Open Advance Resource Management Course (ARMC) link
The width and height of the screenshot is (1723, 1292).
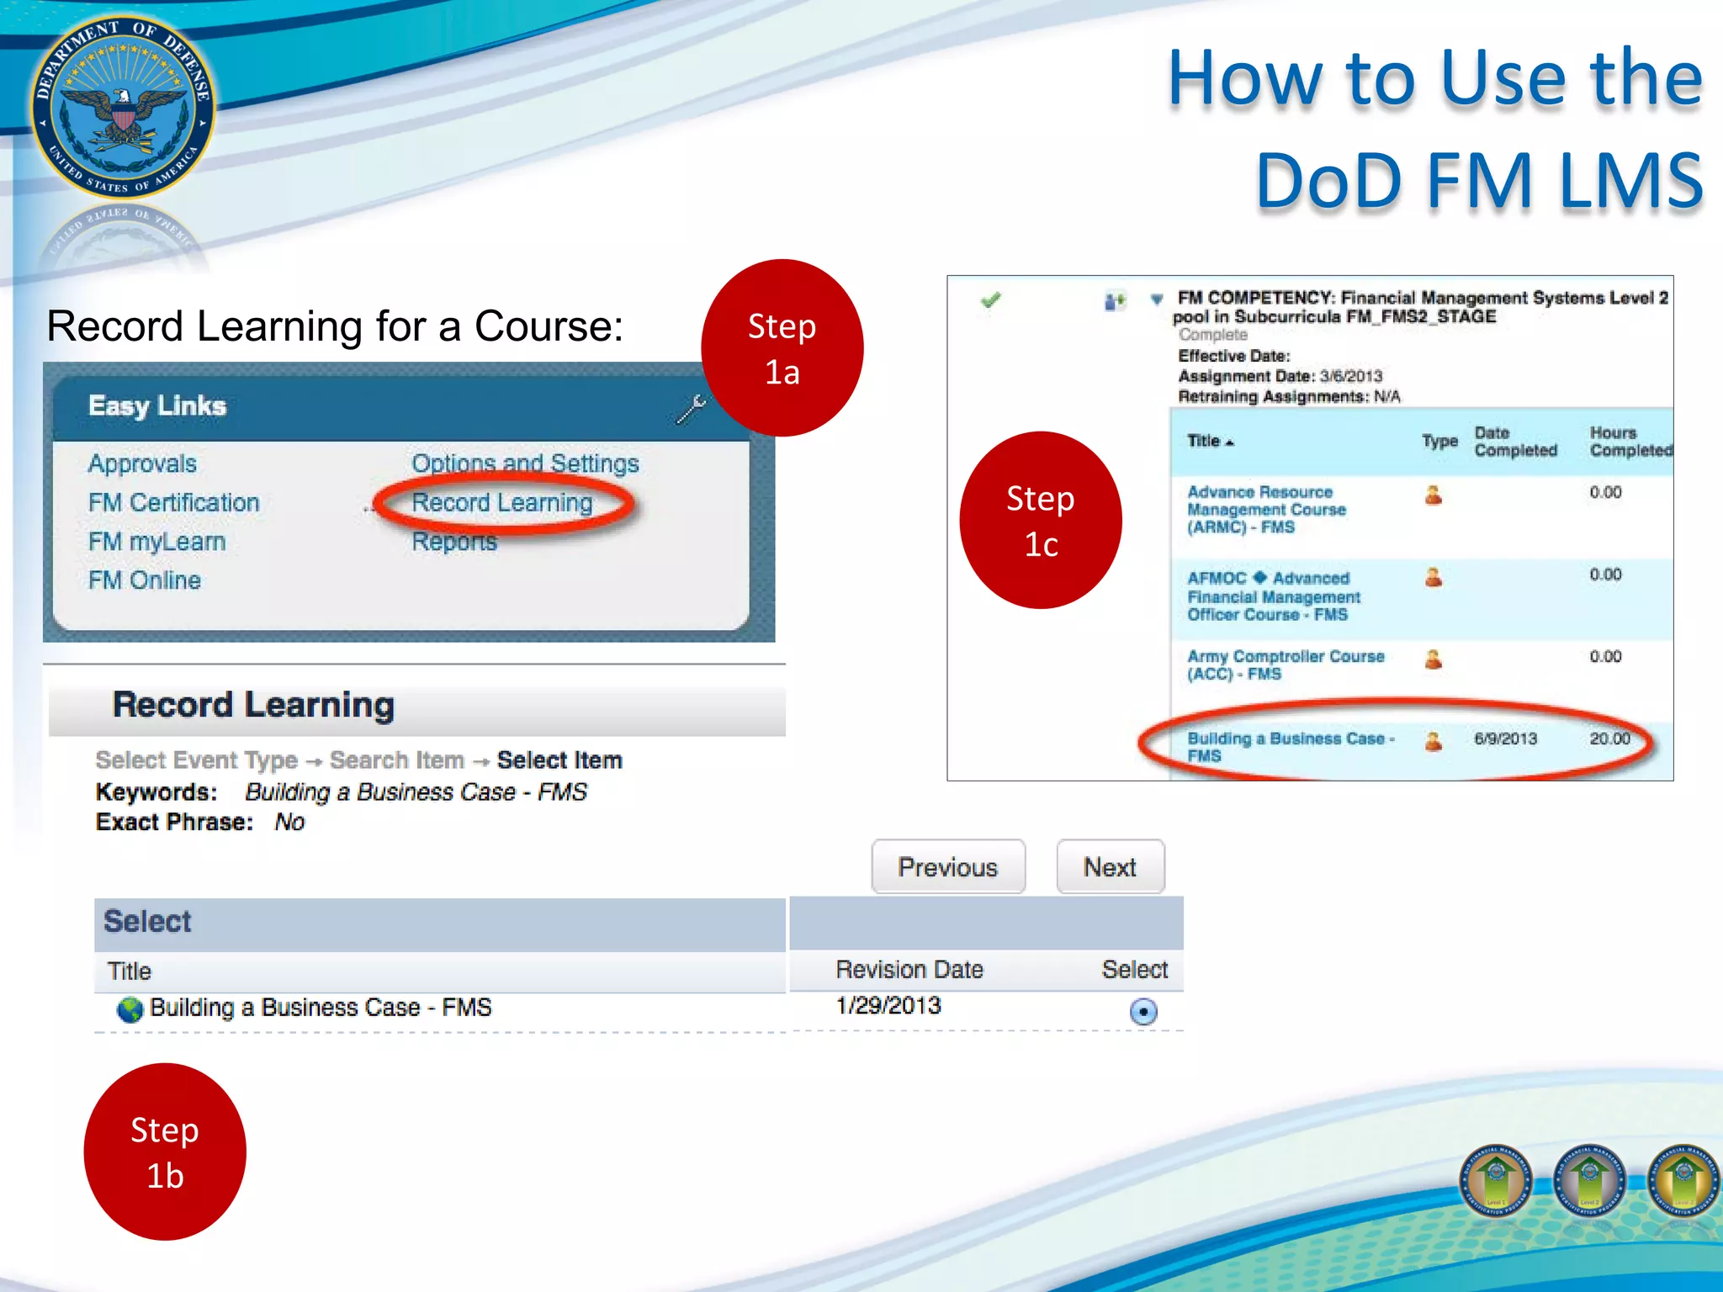point(1266,510)
